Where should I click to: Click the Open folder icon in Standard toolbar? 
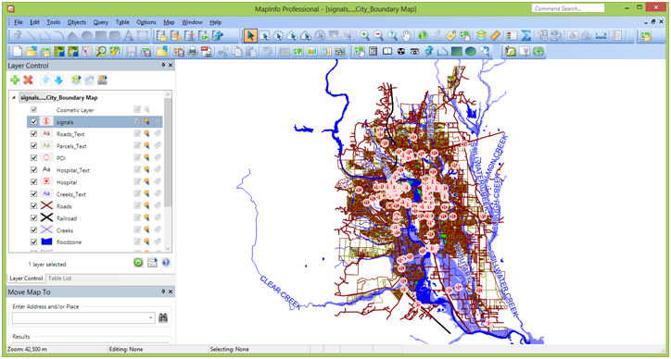[x=31, y=51]
